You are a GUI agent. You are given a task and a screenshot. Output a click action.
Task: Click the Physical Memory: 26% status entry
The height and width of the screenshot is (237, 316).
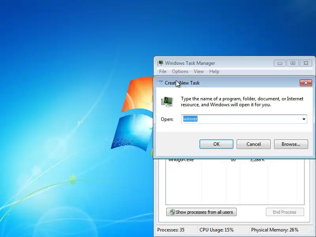[275, 230]
